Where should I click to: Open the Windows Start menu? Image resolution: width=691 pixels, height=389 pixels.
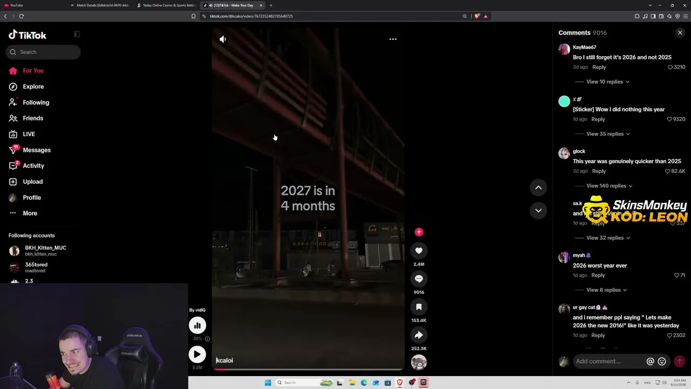coord(268,383)
